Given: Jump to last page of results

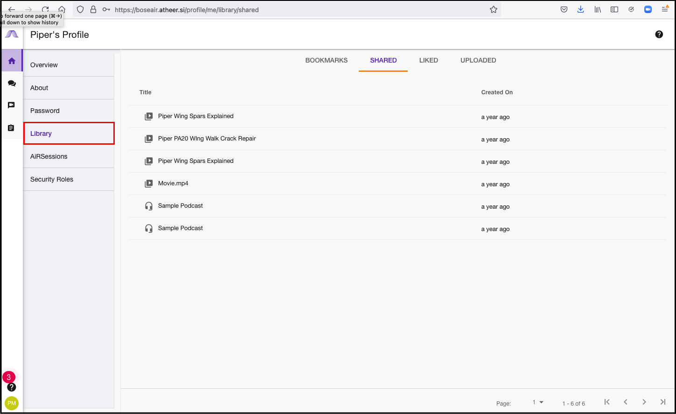Looking at the screenshot, I should click(x=663, y=402).
